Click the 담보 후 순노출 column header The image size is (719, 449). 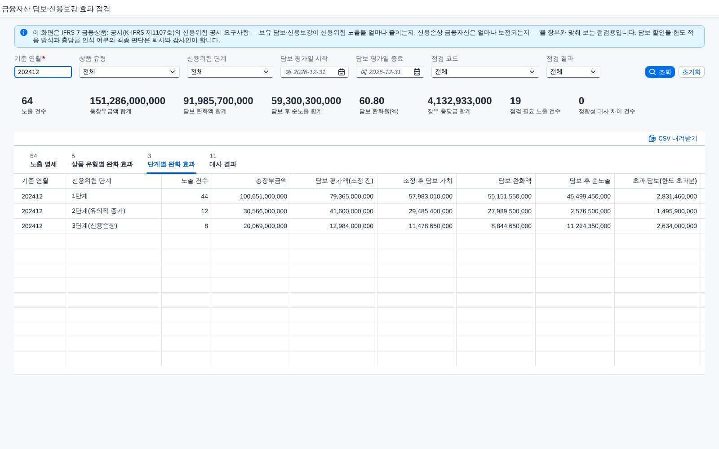[575, 181]
